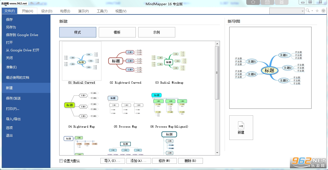Switch to the 演示(P) tab
328x170 pixels.
point(83,11)
